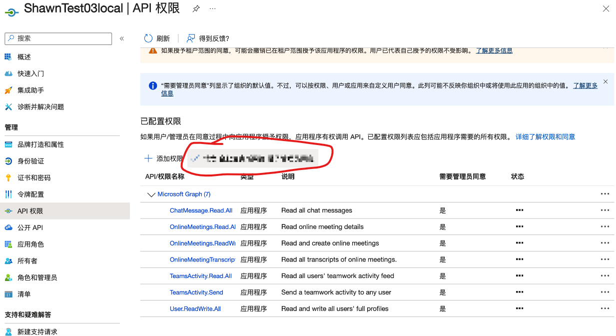The height and width of the screenshot is (336, 616).
Task: Click 了解更多信息 link in the blue info banner
Action: pyautogui.click(x=586, y=85)
